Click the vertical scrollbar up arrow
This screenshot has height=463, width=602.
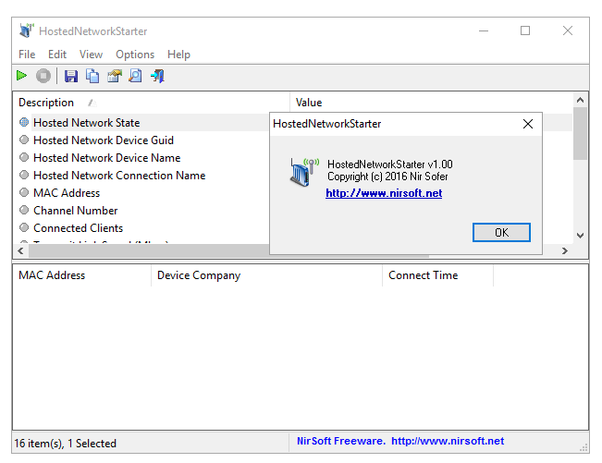tap(580, 101)
